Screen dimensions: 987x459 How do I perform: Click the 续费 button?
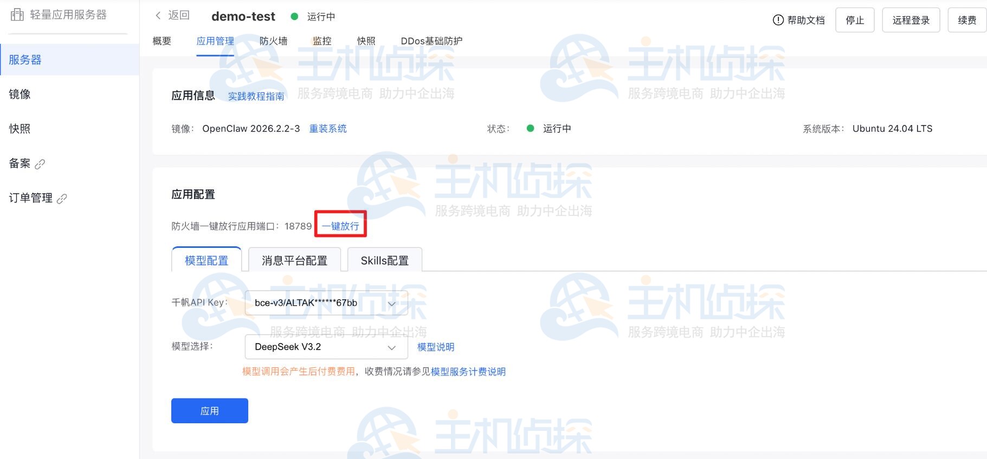[x=967, y=20]
